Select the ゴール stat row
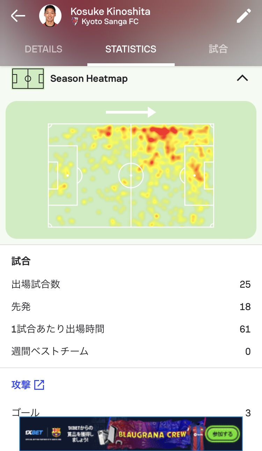Viewport: 262px width, 451px height. [x=131, y=413]
